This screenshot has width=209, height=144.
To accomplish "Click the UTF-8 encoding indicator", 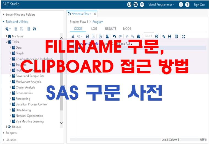I will [x=203, y=140].
